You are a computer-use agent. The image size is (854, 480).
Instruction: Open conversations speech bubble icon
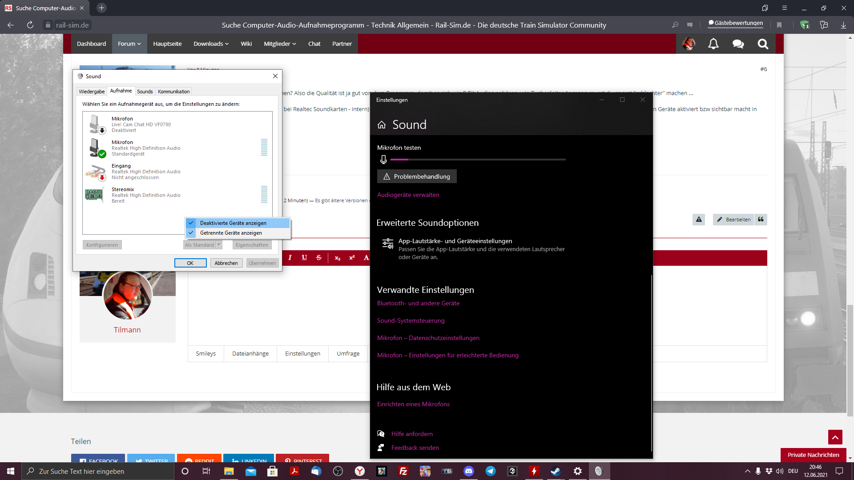738,44
